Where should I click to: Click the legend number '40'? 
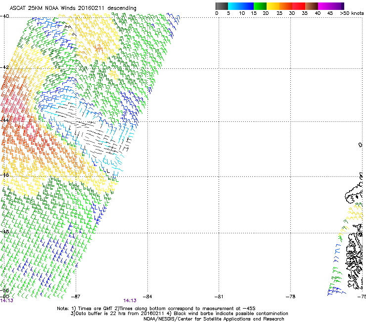[318, 13]
